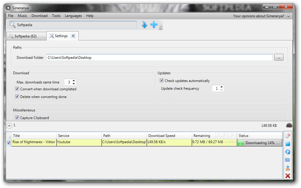Decrease Update check frequency value

[x=221, y=90]
